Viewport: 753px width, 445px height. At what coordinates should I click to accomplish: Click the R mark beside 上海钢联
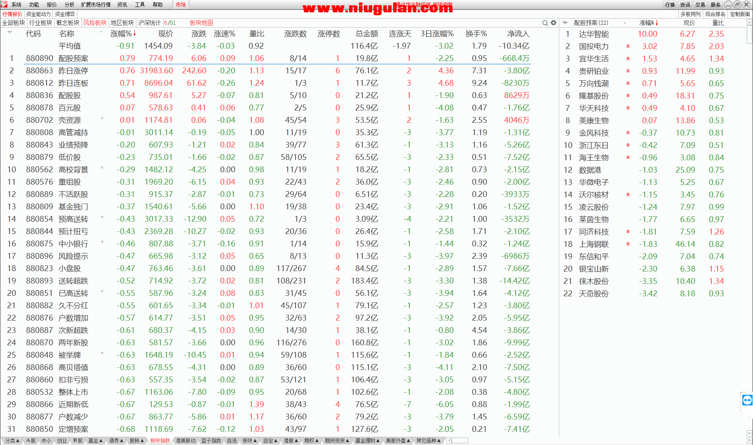coord(628,244)
